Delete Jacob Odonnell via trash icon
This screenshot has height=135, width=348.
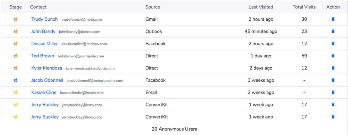click(333, 80)
